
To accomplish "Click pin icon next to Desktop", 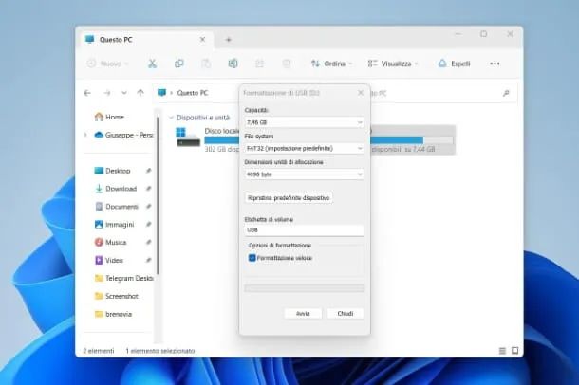I will (148, 171).
